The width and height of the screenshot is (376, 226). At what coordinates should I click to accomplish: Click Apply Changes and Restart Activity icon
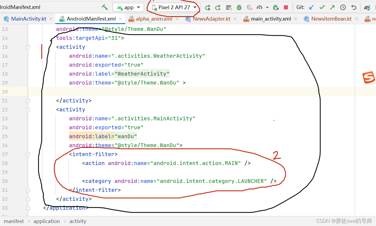(x=207, y=7)
